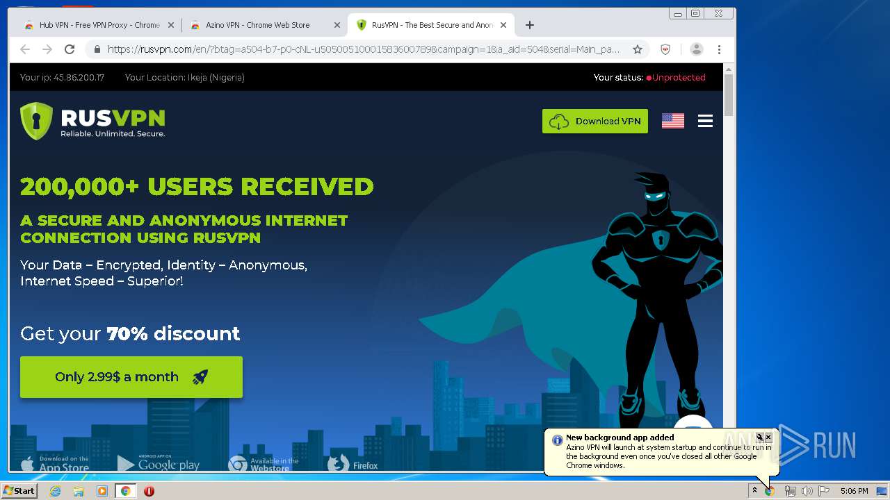Open the Windows Start menu
The width and height of the screenshot is (890, 500).
(x=19, y=491)
